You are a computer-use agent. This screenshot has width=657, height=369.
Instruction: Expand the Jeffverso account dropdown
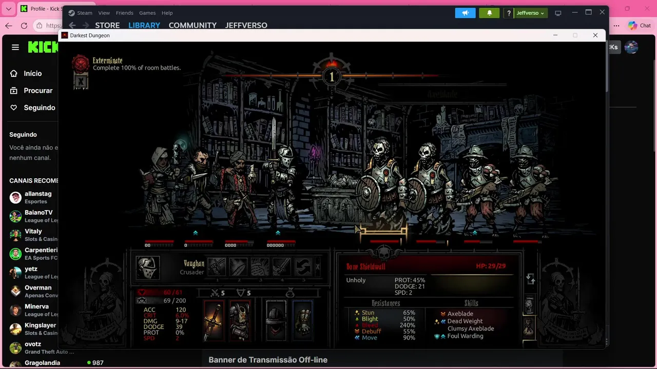click(531, 13)
